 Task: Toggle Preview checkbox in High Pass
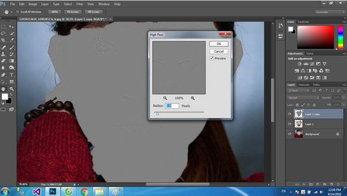coord(212,58)
